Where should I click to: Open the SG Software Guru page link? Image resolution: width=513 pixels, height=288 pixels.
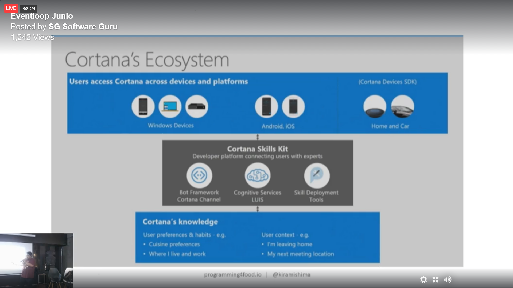[x=83, y=27]
